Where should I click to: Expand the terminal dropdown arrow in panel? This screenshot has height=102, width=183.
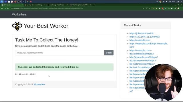tap(20, 2)
